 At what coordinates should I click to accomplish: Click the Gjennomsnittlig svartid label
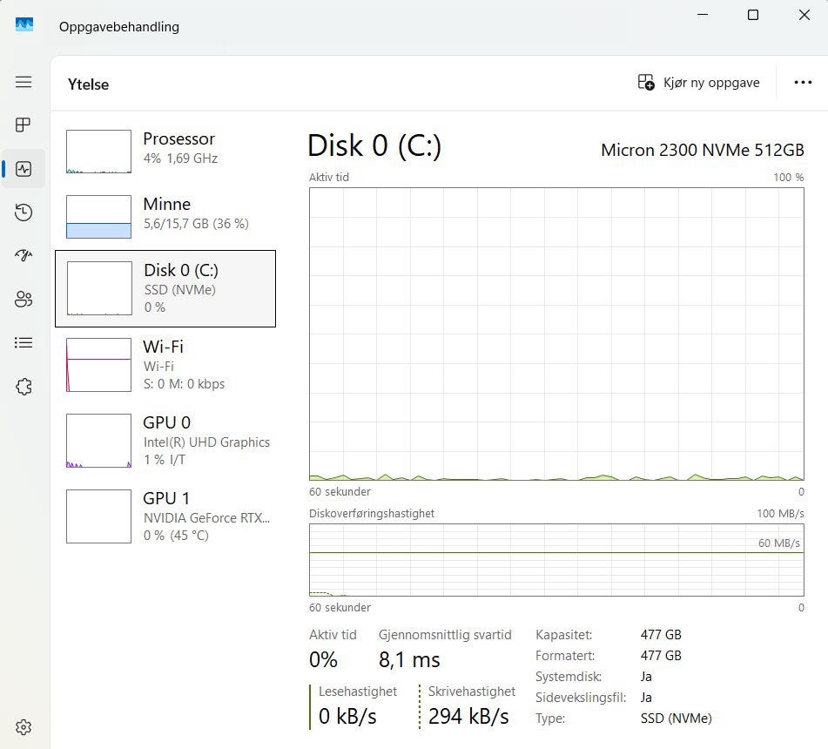tap(445, 634)
